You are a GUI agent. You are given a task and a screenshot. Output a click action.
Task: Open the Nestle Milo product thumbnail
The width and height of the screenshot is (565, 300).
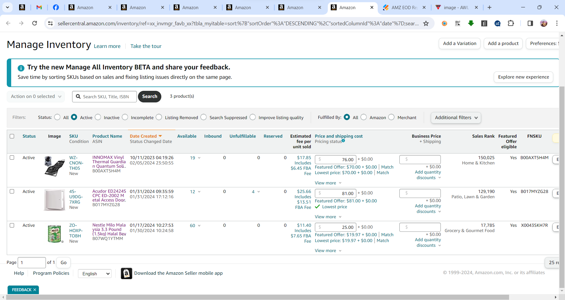tap(55, 234)
